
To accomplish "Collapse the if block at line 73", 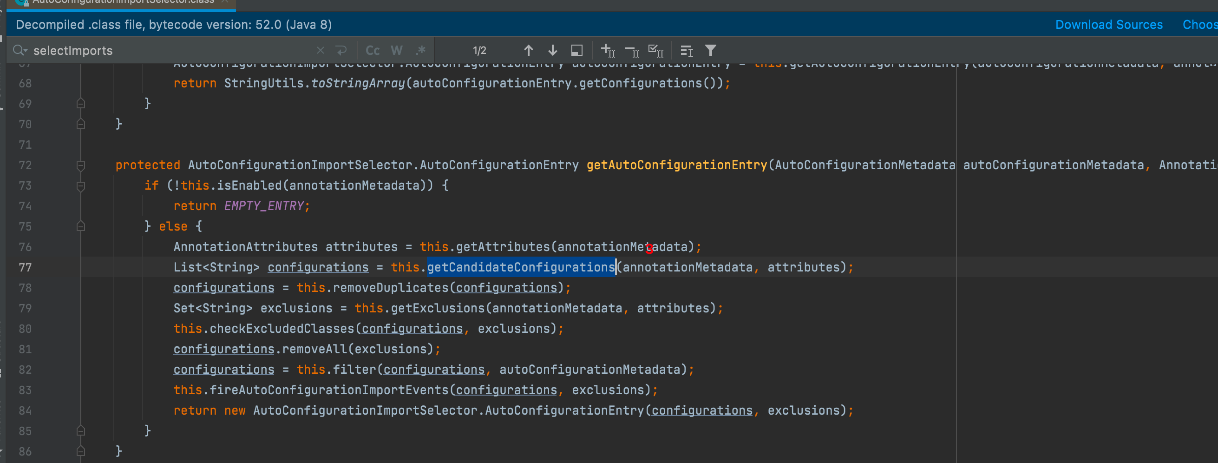I will tap(81, 186).
